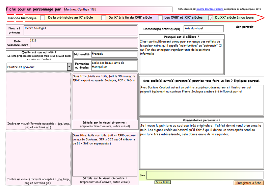Viewport: 270px width, 191px height.
Task: Select the "Peintre et graveur" combo box
Action: click(x=36, y=67)
